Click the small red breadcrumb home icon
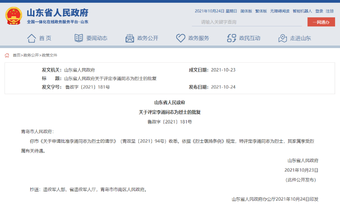Image resolution: width=340 pixels, height=207 pixels. pyautogui.click(x=7, y=55)
